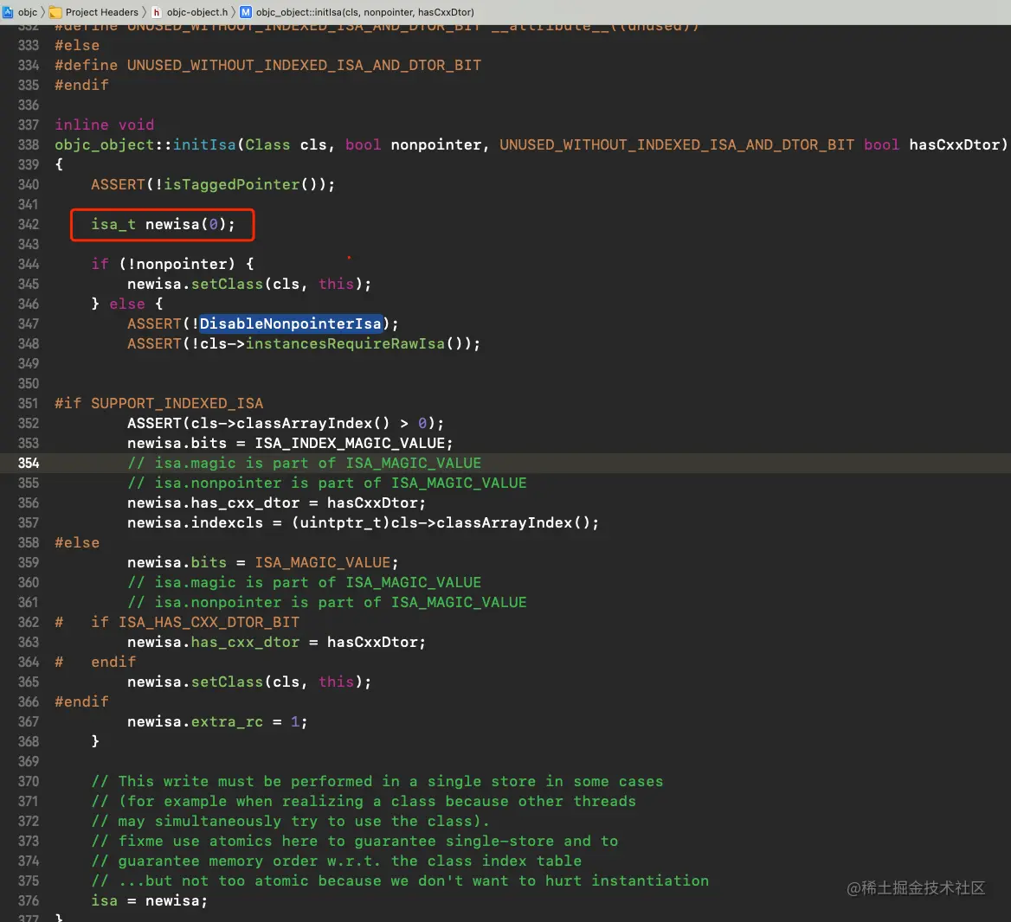
Task: Click 'extra_rc' on line 367
Action: coord(227,721)
